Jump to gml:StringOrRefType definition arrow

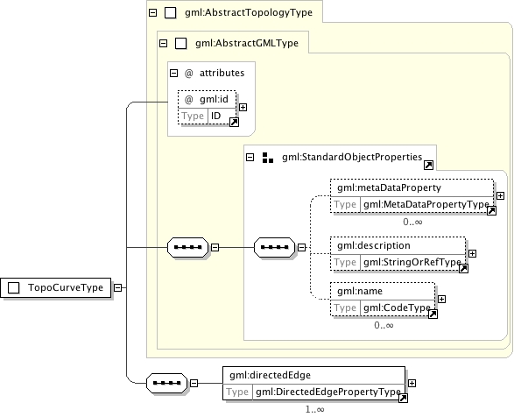[463, 269]
